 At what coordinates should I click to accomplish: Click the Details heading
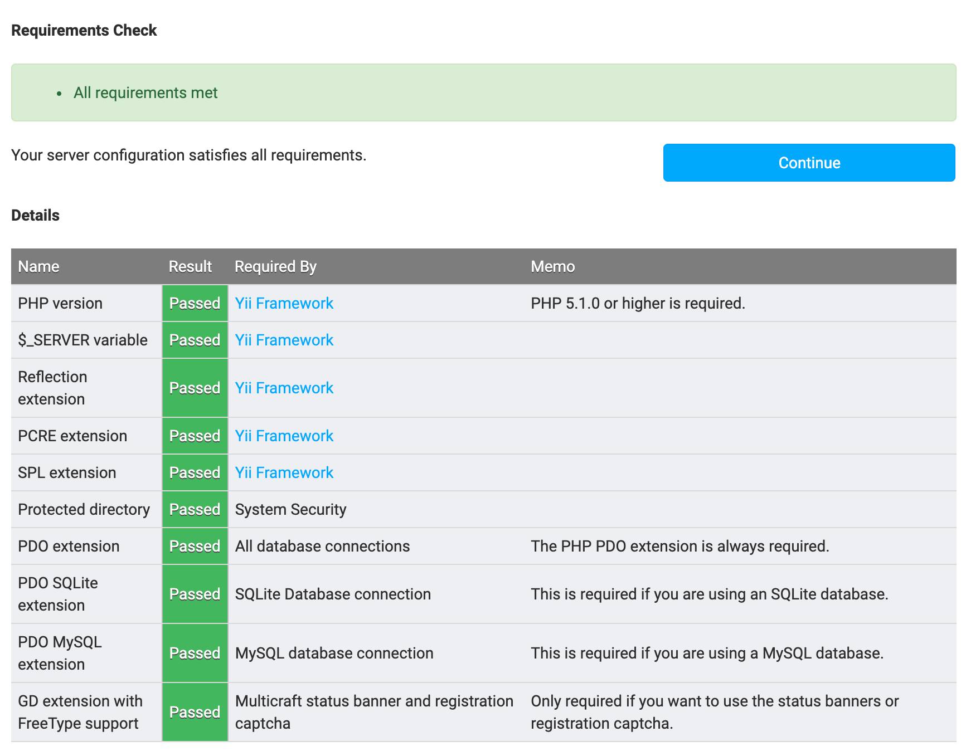pyautogui.click(x=36, y=215)
